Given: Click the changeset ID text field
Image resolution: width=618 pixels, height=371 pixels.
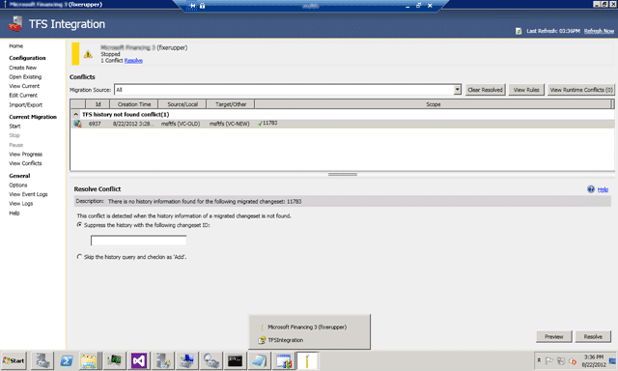Looking at the screenshot, I should coord(138,241).
